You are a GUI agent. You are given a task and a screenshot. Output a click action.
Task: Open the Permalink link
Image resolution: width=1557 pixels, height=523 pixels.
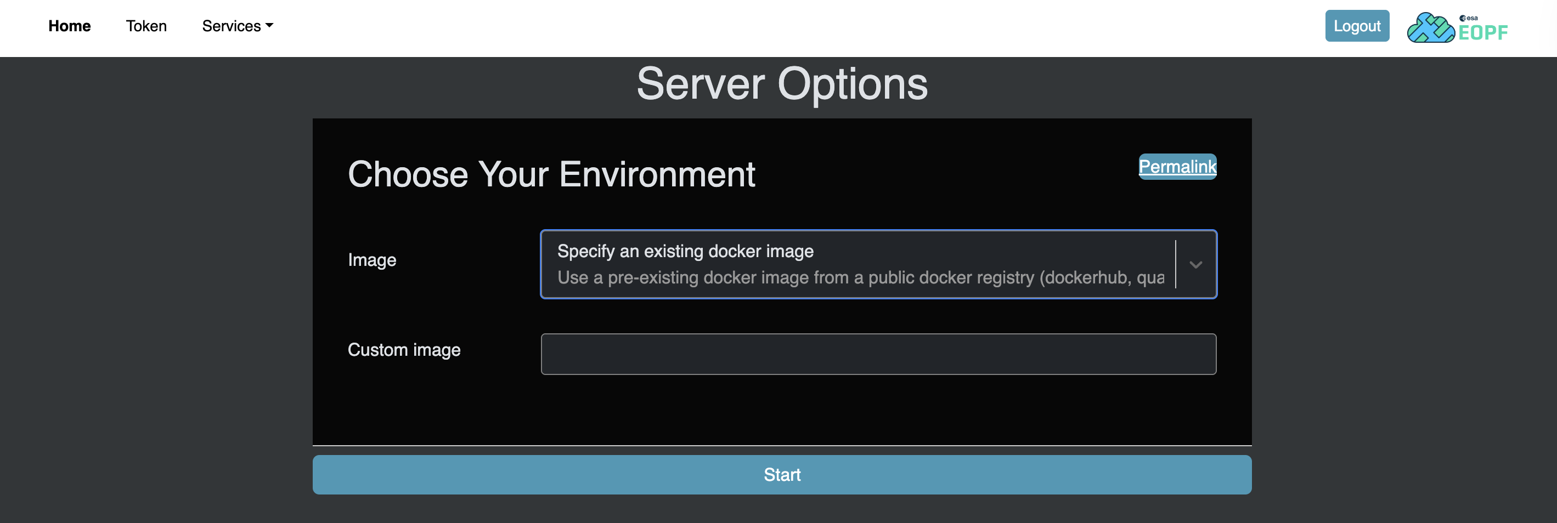tap(1177, 166)
